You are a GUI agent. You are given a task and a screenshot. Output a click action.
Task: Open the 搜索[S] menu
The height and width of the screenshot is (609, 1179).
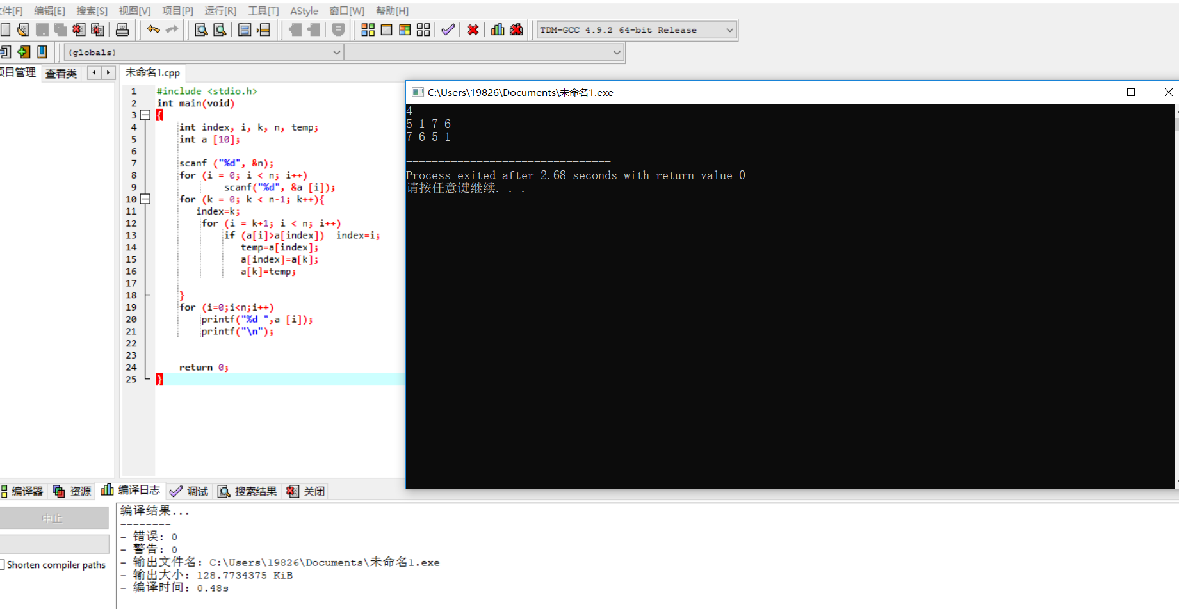[92, 11]
